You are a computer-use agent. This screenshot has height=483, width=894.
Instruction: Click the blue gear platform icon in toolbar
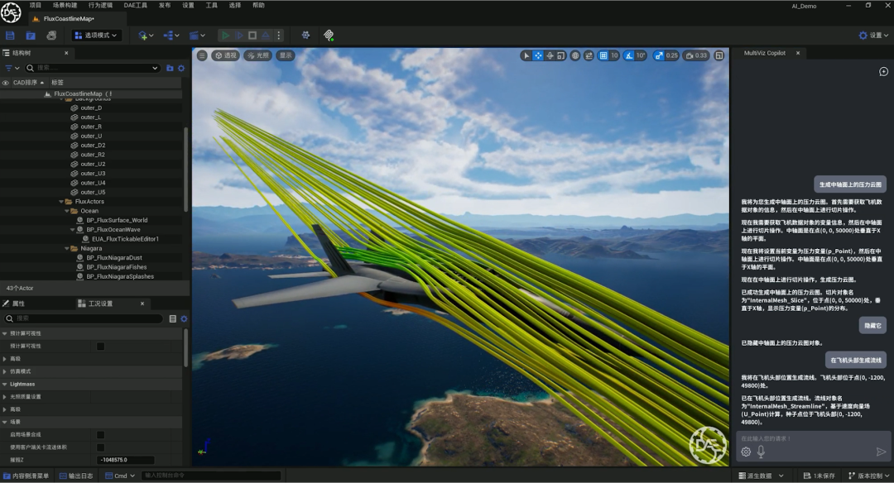tap(305, 36)
